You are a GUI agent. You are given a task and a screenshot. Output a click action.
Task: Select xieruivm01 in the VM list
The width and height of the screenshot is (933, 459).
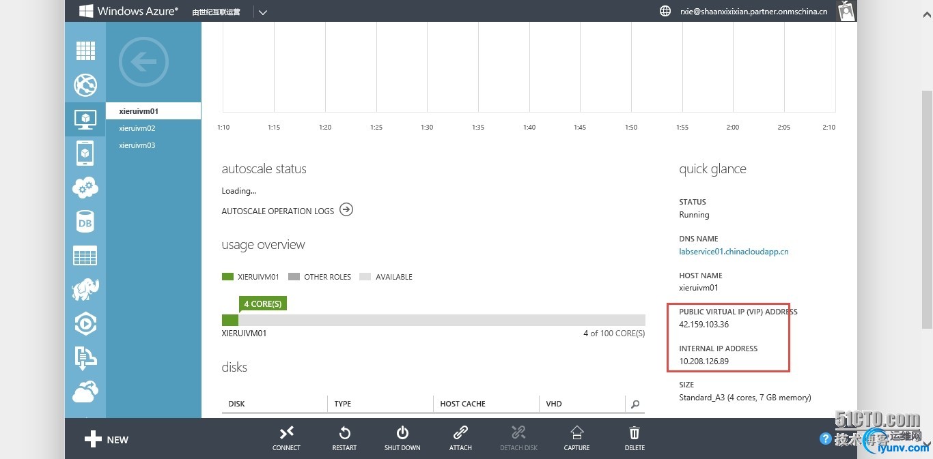click(x=154, y=111)
